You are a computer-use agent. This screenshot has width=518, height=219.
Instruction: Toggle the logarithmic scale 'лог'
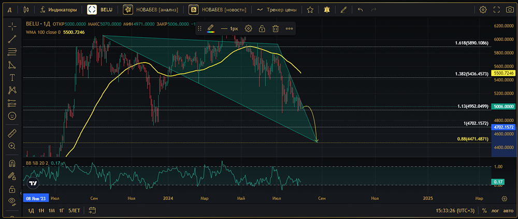coord(495,211)
